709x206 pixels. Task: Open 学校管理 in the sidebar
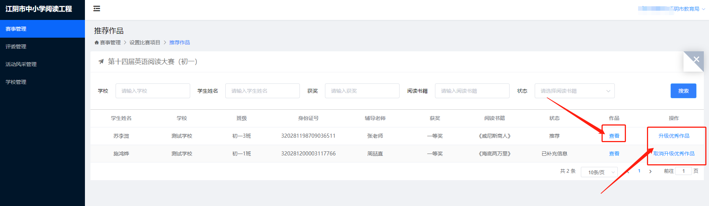point(42,82)
